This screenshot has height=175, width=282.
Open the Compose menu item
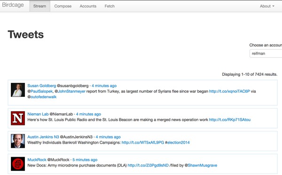[63, 6]
